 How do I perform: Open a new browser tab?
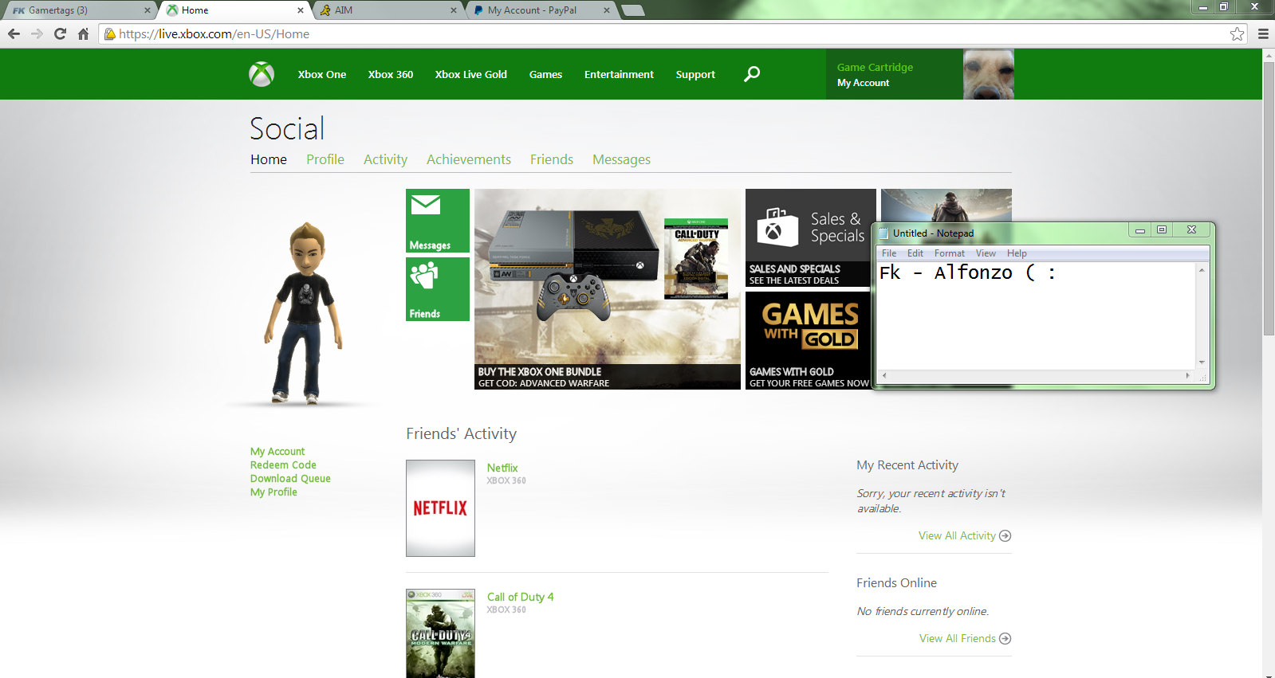632,10
